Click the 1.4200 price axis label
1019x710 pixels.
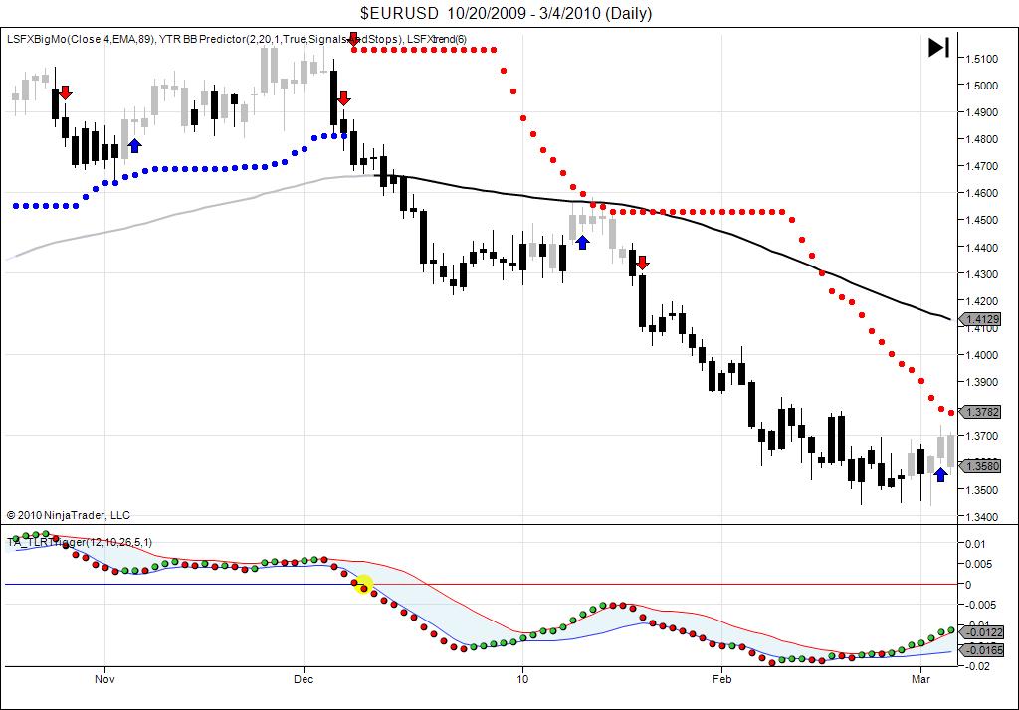click(x=982, y=301)
